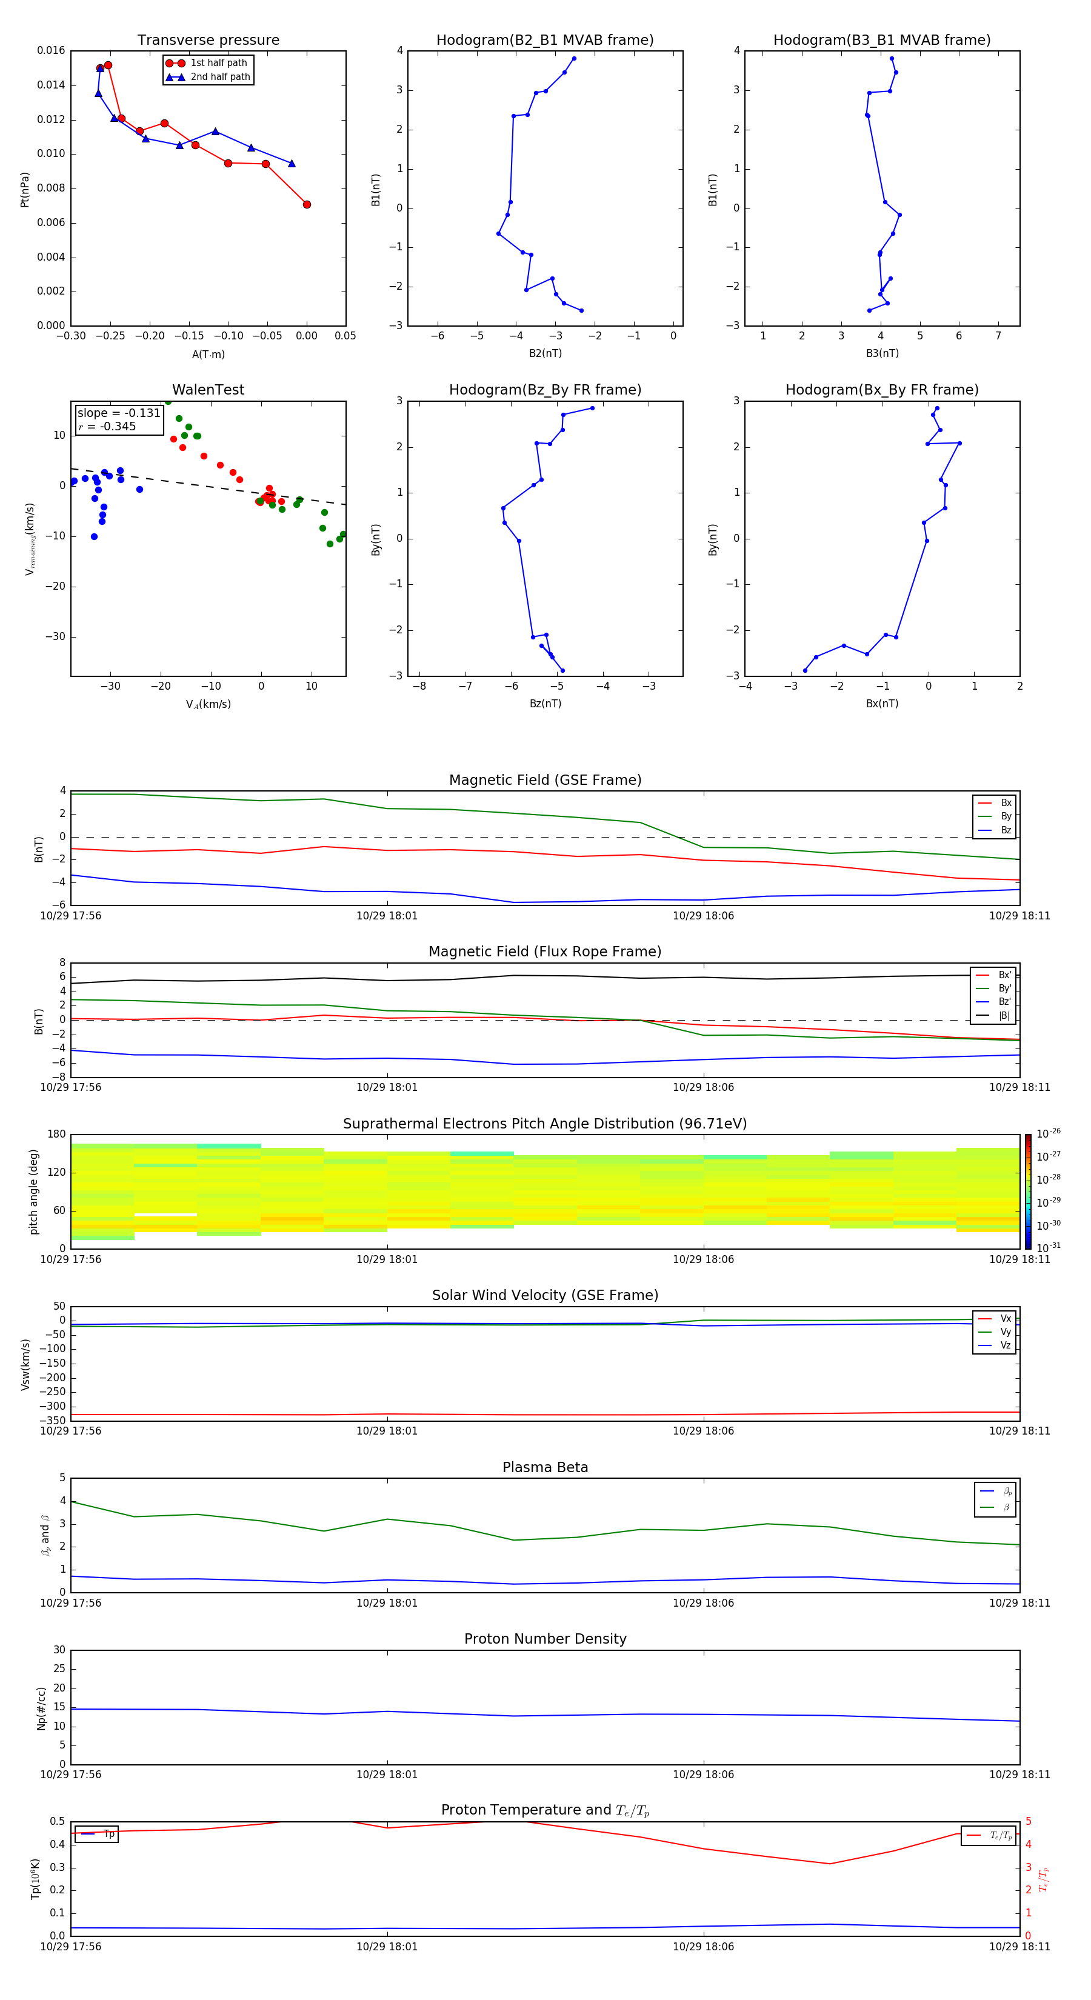Click the pitch angle colorbar
The width and height of the screenshot is (1091, 2000).
(x=1028, y=1192)
